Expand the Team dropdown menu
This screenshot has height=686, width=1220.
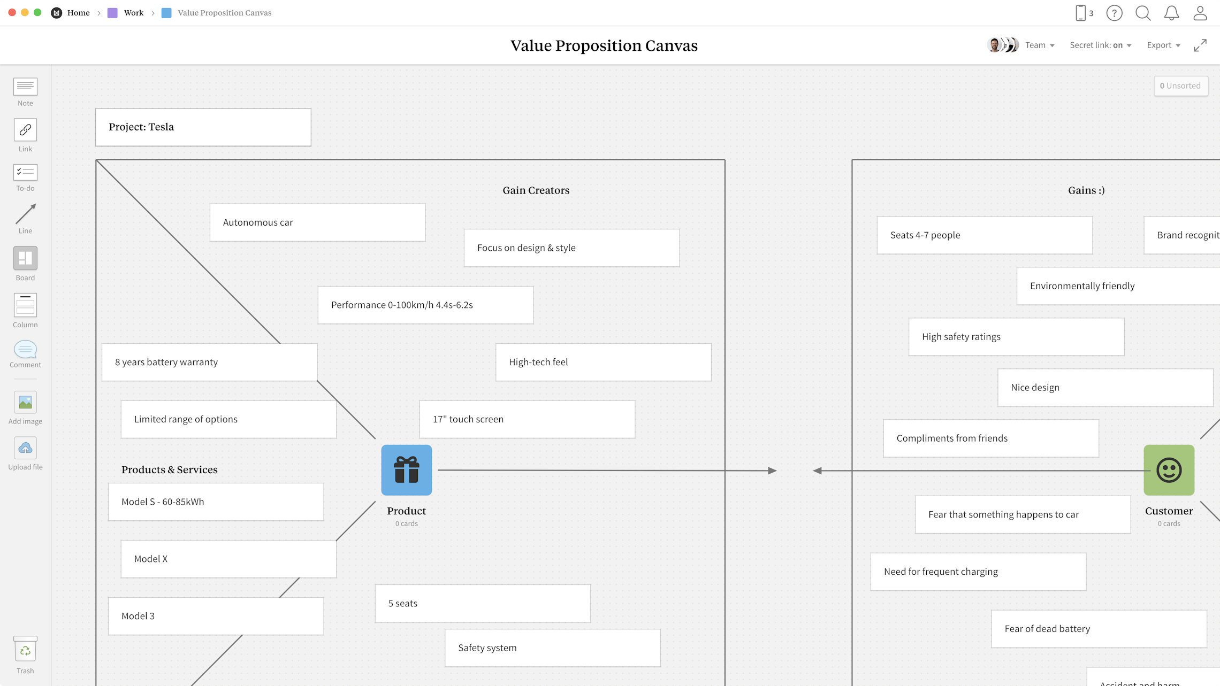pyautogui.click(x=1039, y=44)
